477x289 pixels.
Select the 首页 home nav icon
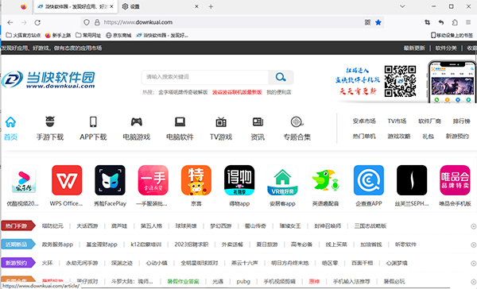[10, 129]
